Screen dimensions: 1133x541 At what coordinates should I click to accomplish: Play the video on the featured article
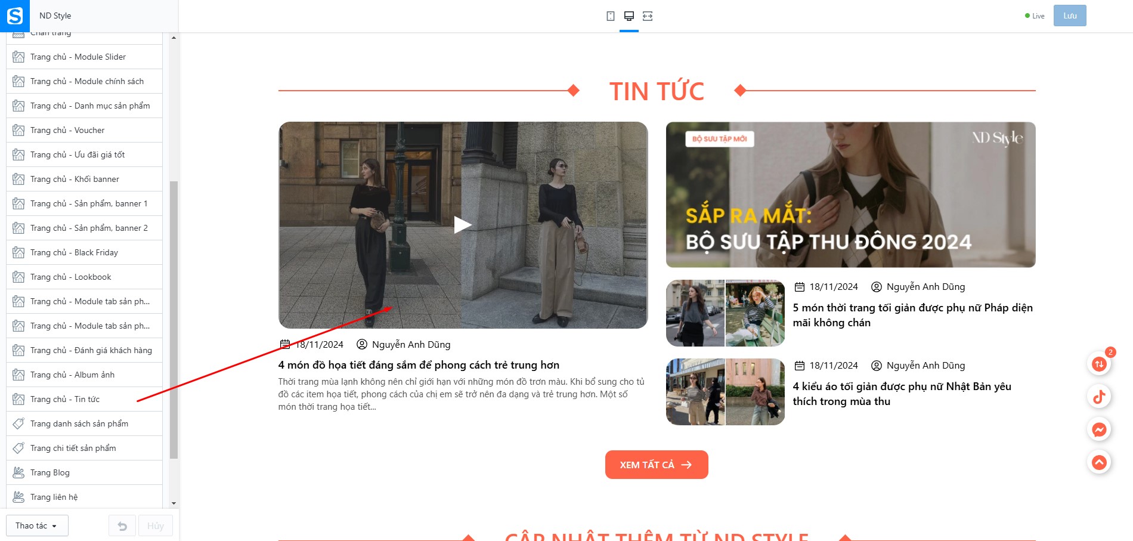463,225
